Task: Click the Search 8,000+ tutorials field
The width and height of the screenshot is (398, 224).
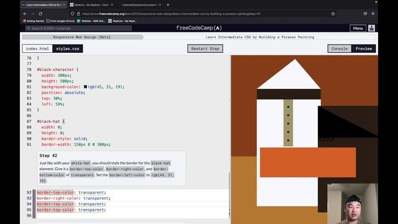Action: tap(79, 28)
